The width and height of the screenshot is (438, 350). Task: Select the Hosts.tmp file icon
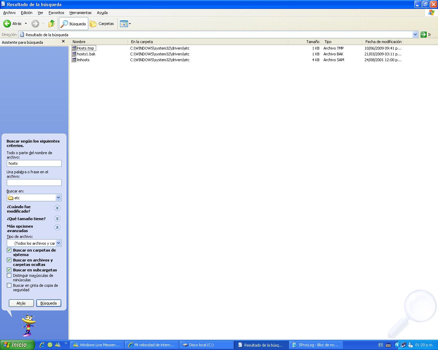tap(74, 48)
